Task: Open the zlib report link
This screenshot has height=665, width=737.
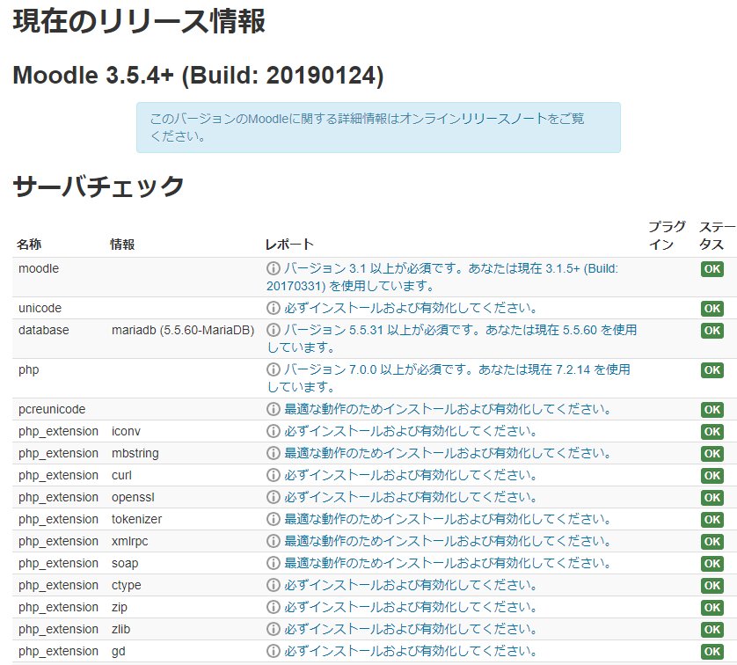Action: tap(411, 629)
